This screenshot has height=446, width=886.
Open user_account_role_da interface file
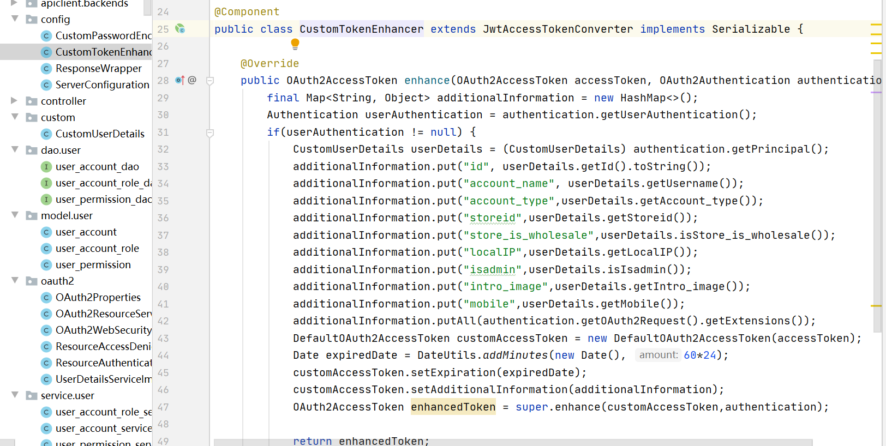click(104, 183)
